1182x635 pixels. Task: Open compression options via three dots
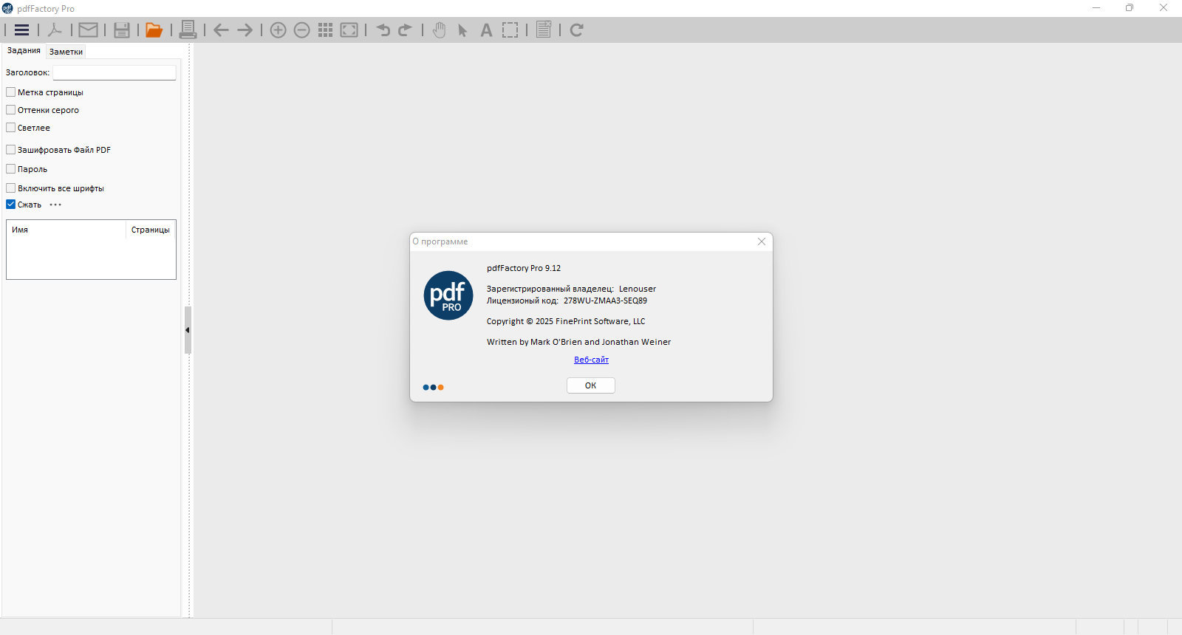[x=55, y=205]
